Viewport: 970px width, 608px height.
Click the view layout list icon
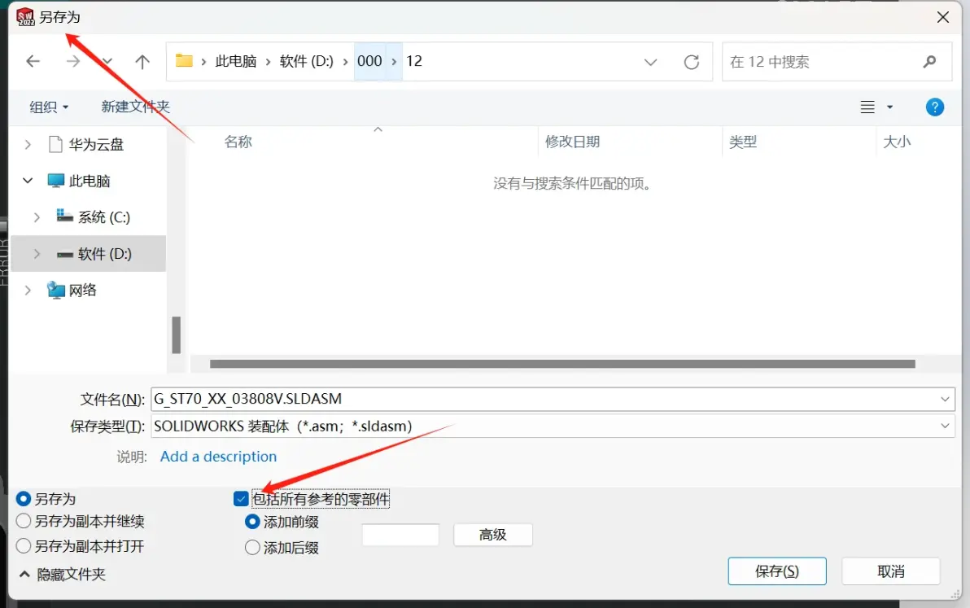tap(867, 107)
